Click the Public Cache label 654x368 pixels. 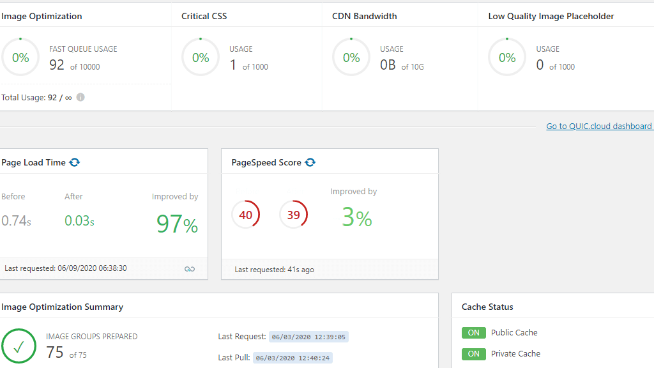point(514,332)
